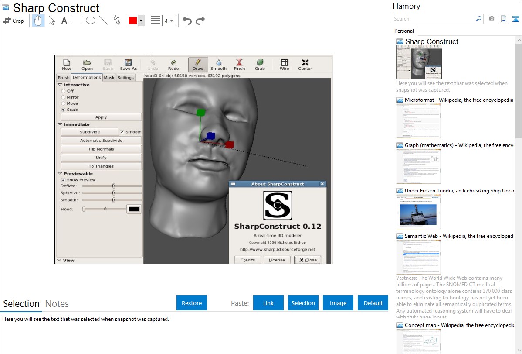Open the Microformat Wikipedia snapshot title

(459, 100)
